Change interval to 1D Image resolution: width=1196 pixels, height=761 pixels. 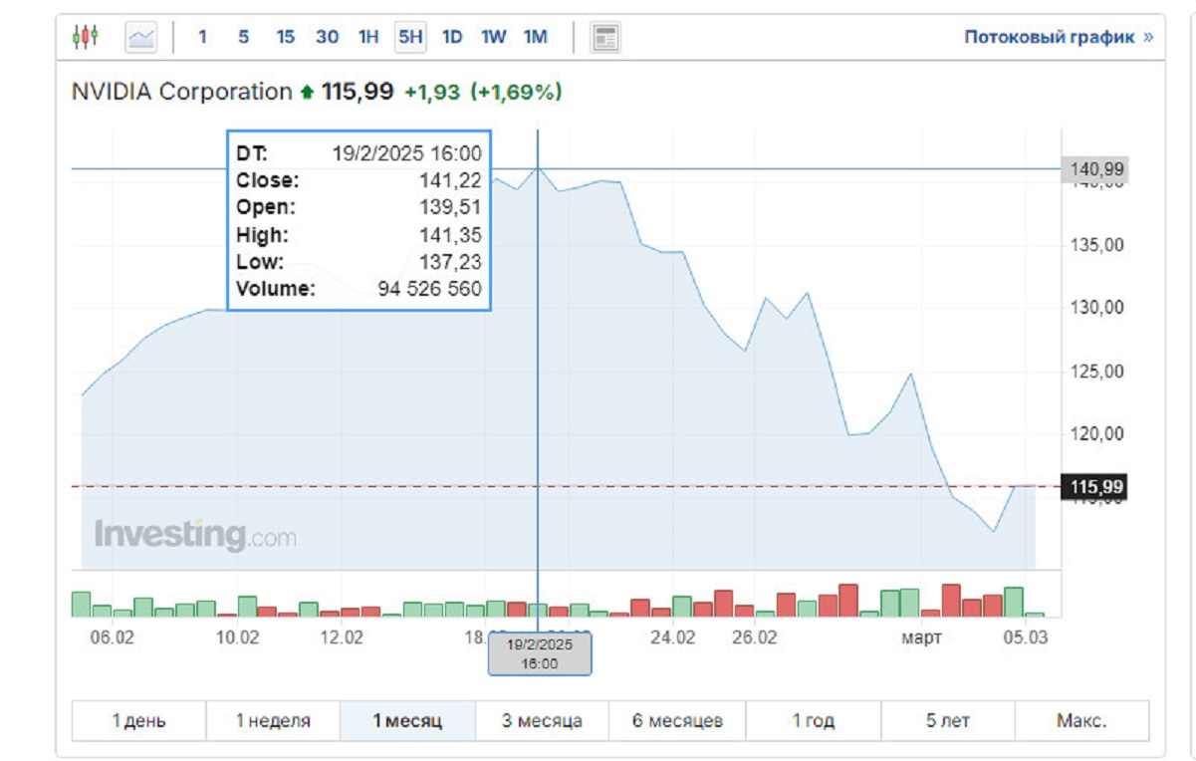(452, 38)
